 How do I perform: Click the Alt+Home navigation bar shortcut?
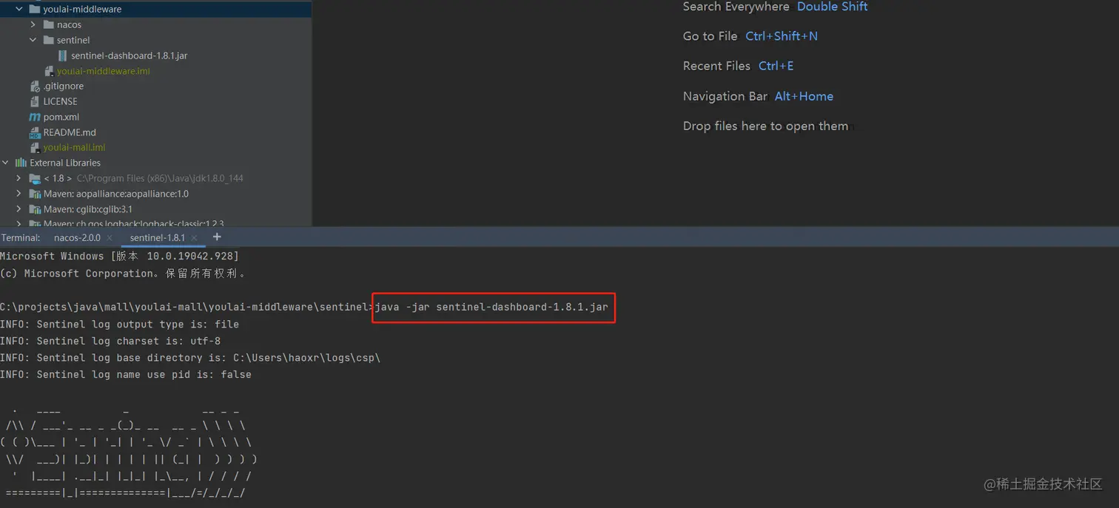click(x=804, y=96)
